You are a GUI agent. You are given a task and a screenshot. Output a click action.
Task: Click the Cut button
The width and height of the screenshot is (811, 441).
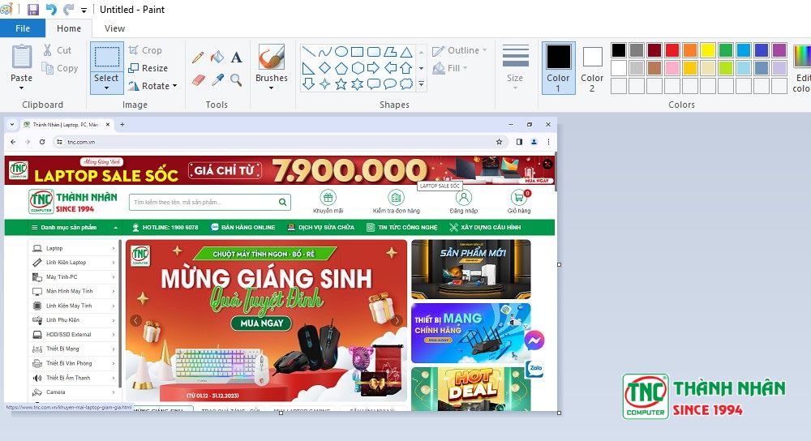tap(58, 50)
